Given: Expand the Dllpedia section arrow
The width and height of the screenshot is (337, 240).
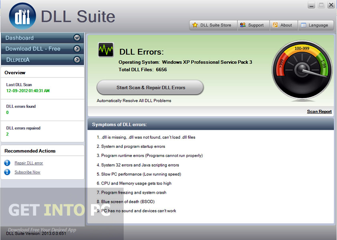Looking at the screenshot, I should [x=77, y=60].
